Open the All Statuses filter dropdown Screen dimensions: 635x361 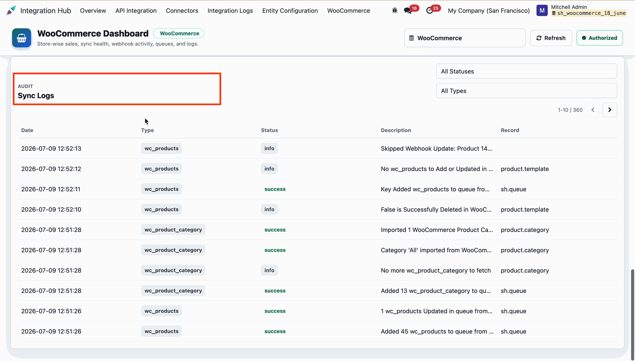(x=527, y=71)
